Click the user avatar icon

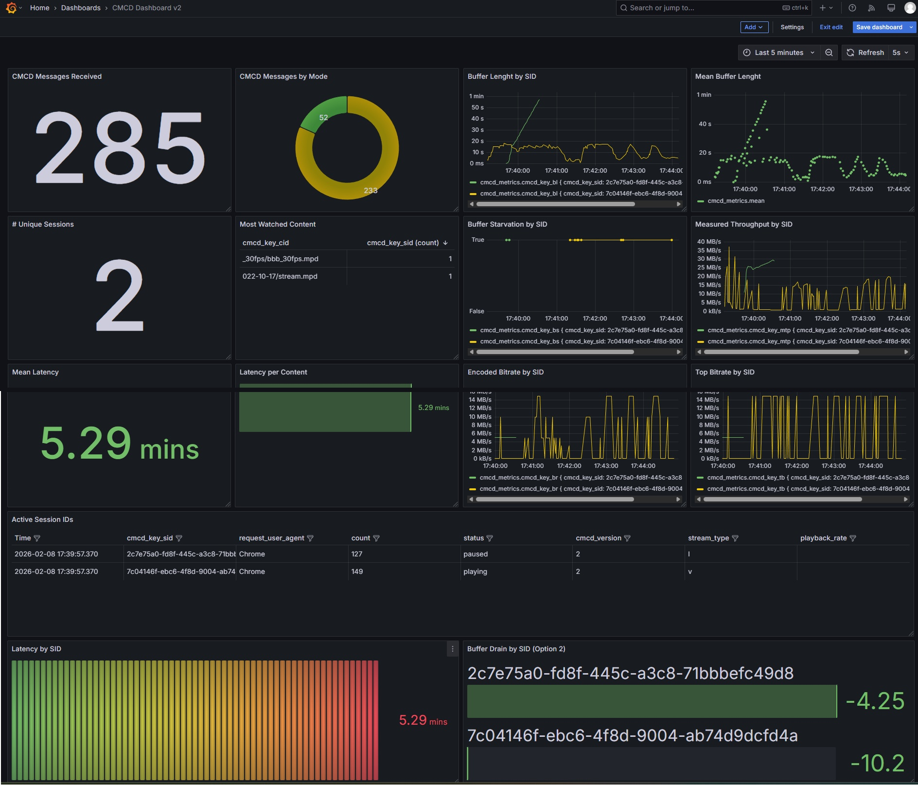pyautogui.click(x=909, y=8)
